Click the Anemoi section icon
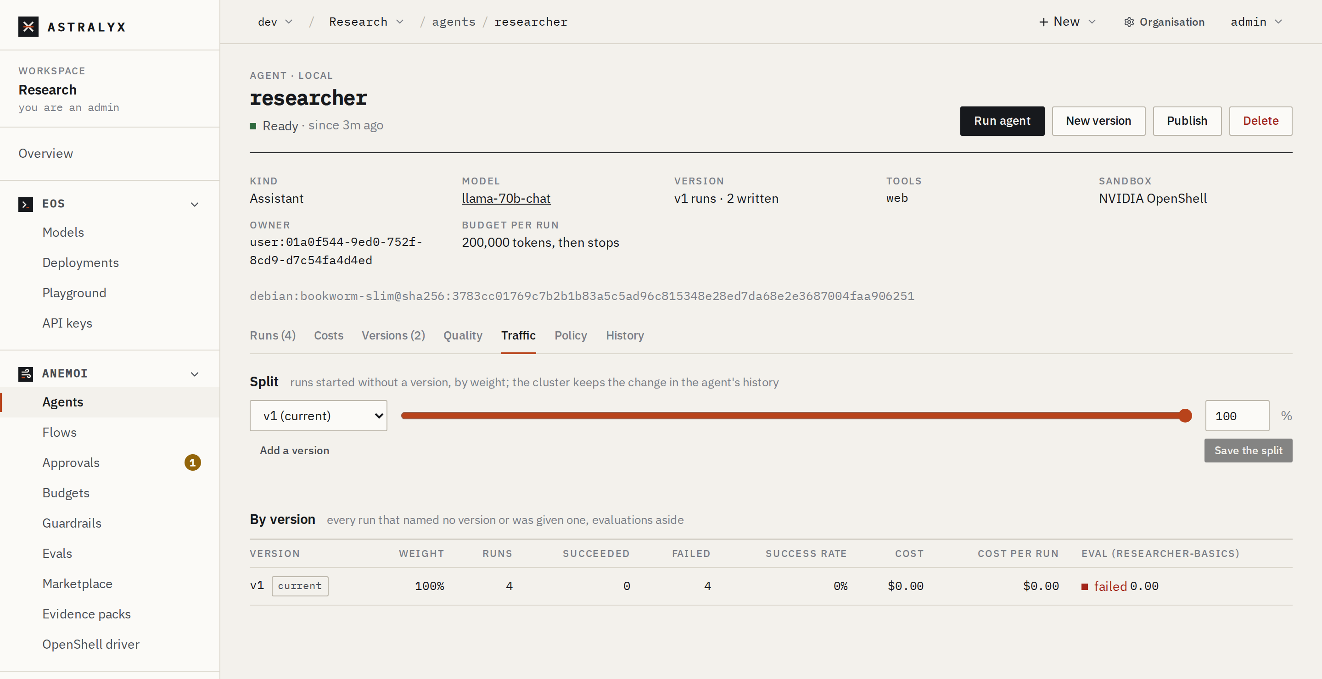 [x=26, y=374]
